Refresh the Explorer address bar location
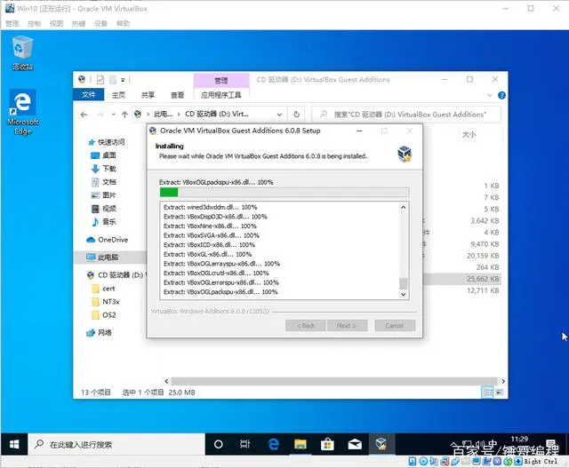 tap(296, 115)
